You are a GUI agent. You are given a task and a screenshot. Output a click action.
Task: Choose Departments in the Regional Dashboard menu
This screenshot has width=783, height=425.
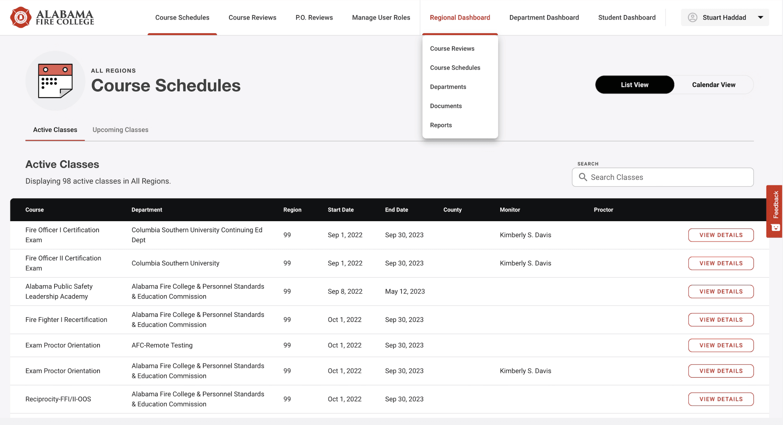tap(448, 87)
